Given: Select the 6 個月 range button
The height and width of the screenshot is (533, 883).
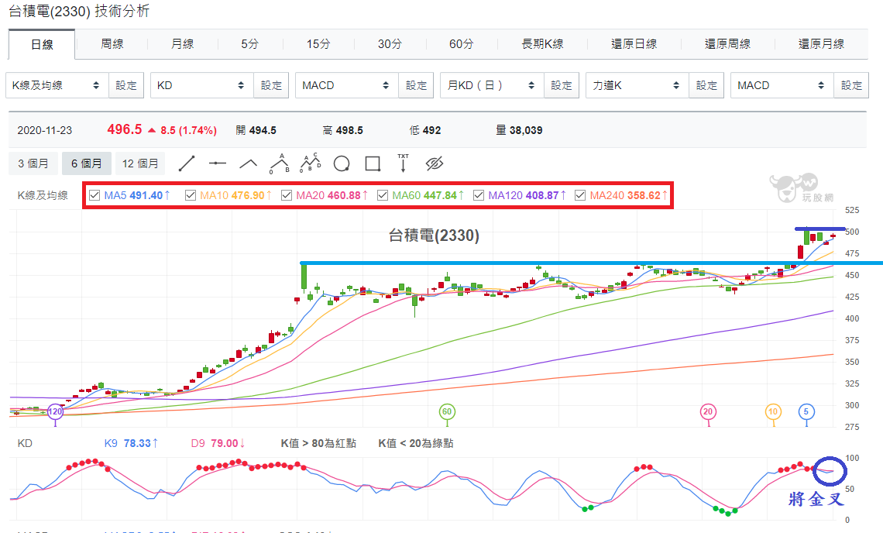Looking at the screenshot, I should 87,163.
